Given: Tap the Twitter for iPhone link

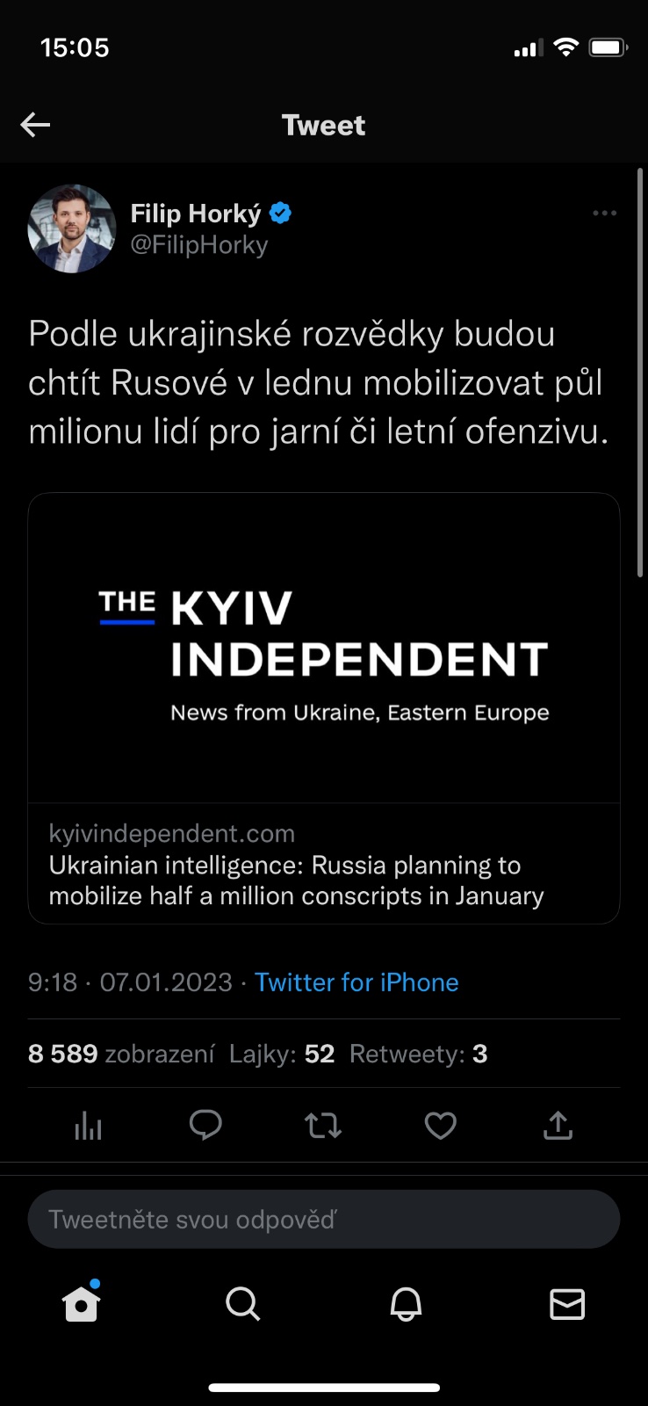Looking at the screenshot, I should [356, 982].
